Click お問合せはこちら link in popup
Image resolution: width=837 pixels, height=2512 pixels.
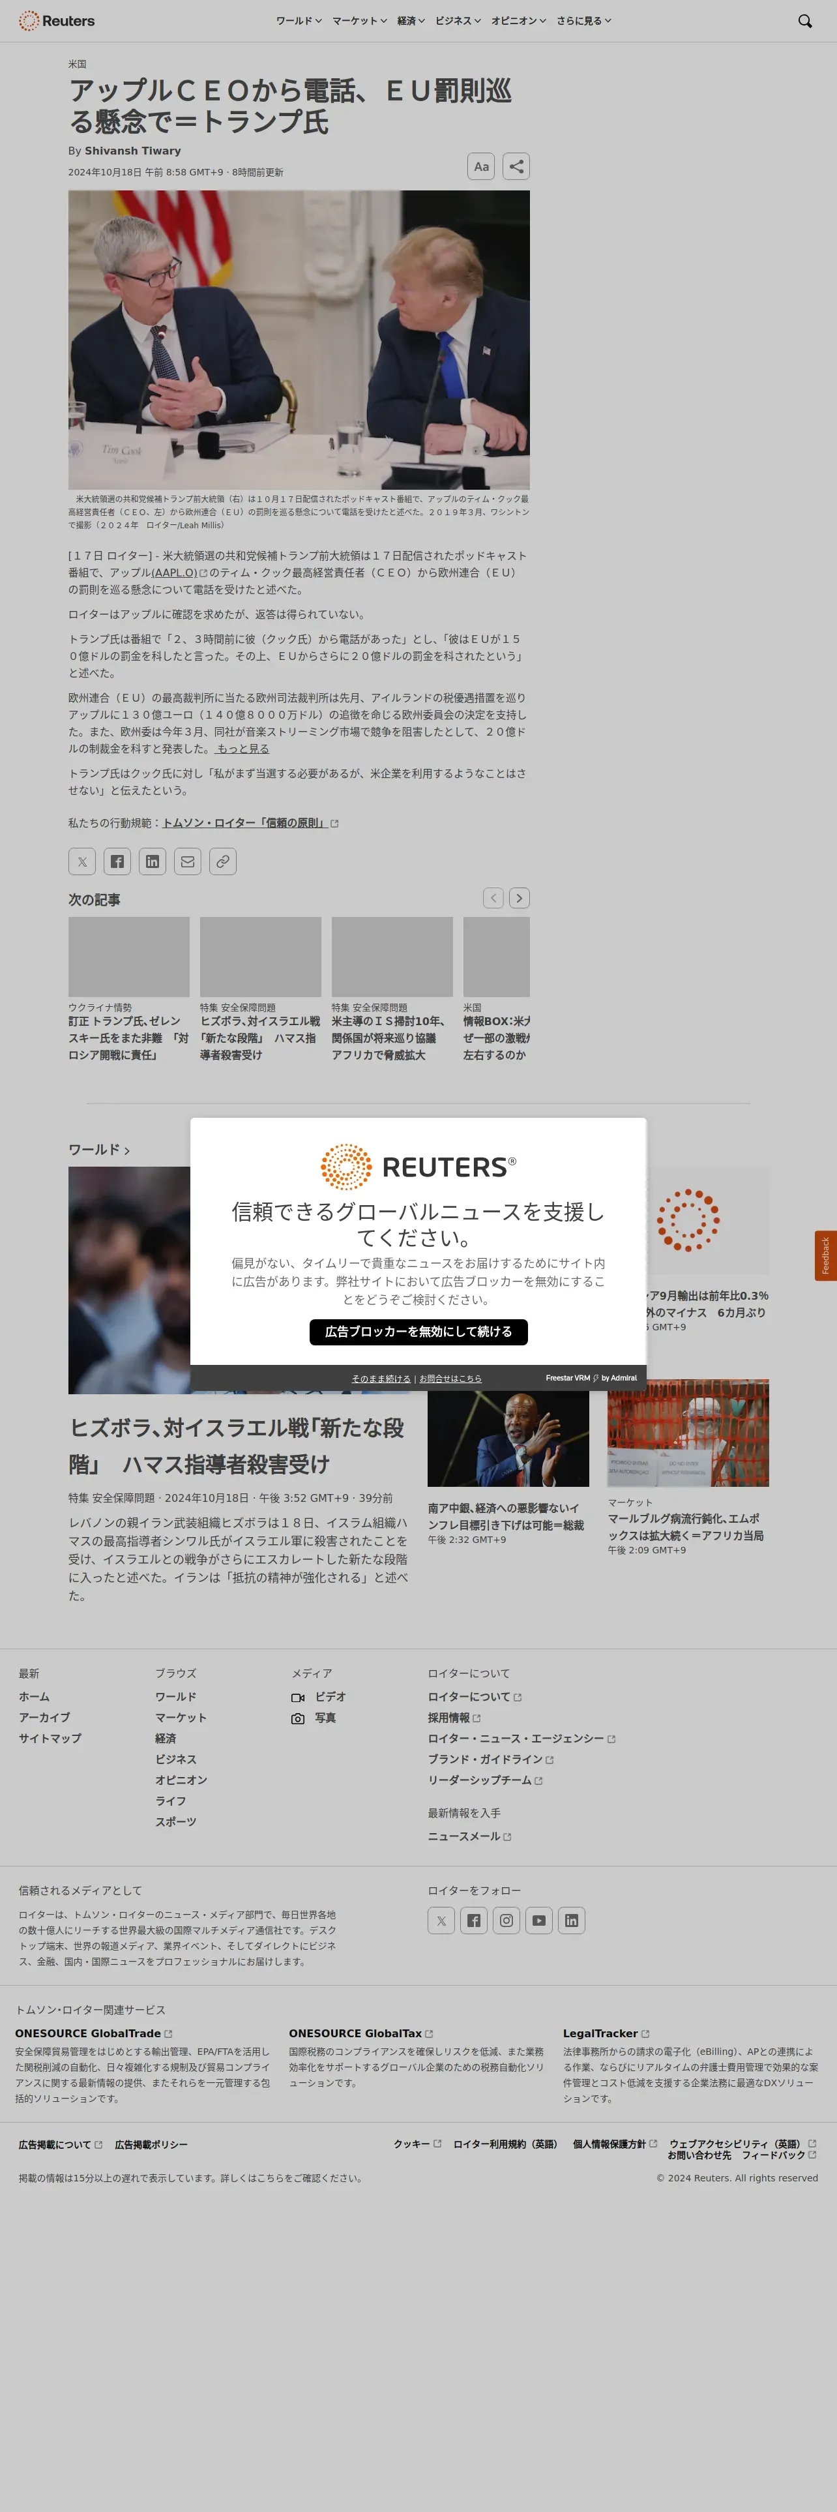click(x=450, y=1378)
